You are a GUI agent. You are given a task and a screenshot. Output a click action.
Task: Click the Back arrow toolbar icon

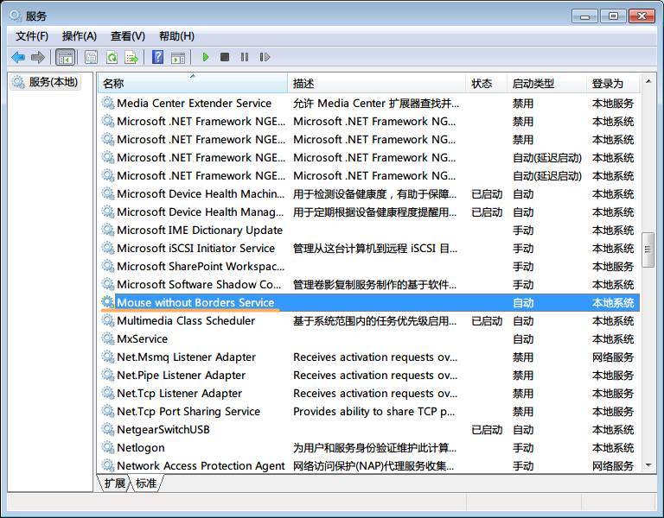point(18,57)
